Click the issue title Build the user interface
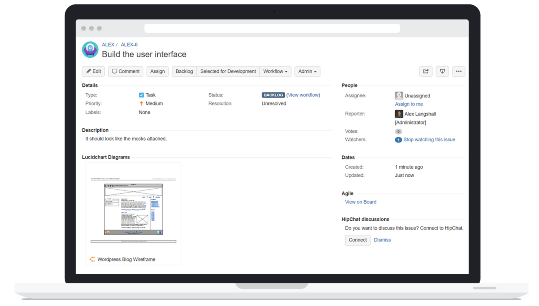 (x=144, y=54)
